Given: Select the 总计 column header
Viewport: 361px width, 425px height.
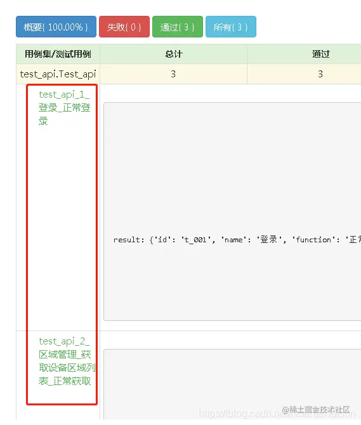Looking at the screenshot, I should [x=173, y=54].
